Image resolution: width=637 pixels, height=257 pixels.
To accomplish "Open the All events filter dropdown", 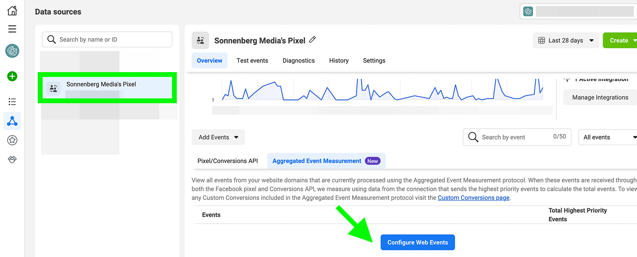I will (608, 137).
